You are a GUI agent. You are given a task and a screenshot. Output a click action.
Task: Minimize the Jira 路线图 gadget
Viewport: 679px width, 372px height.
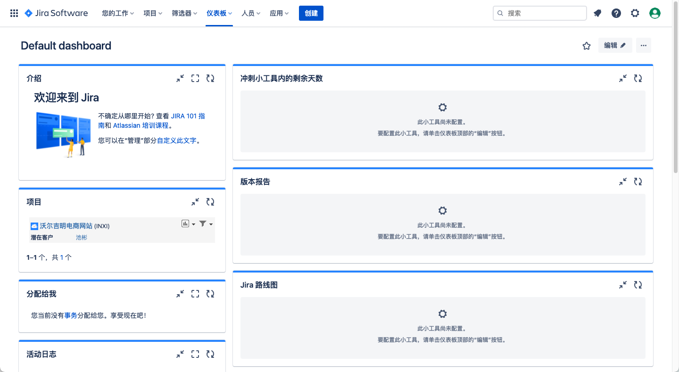coord(623,285)
